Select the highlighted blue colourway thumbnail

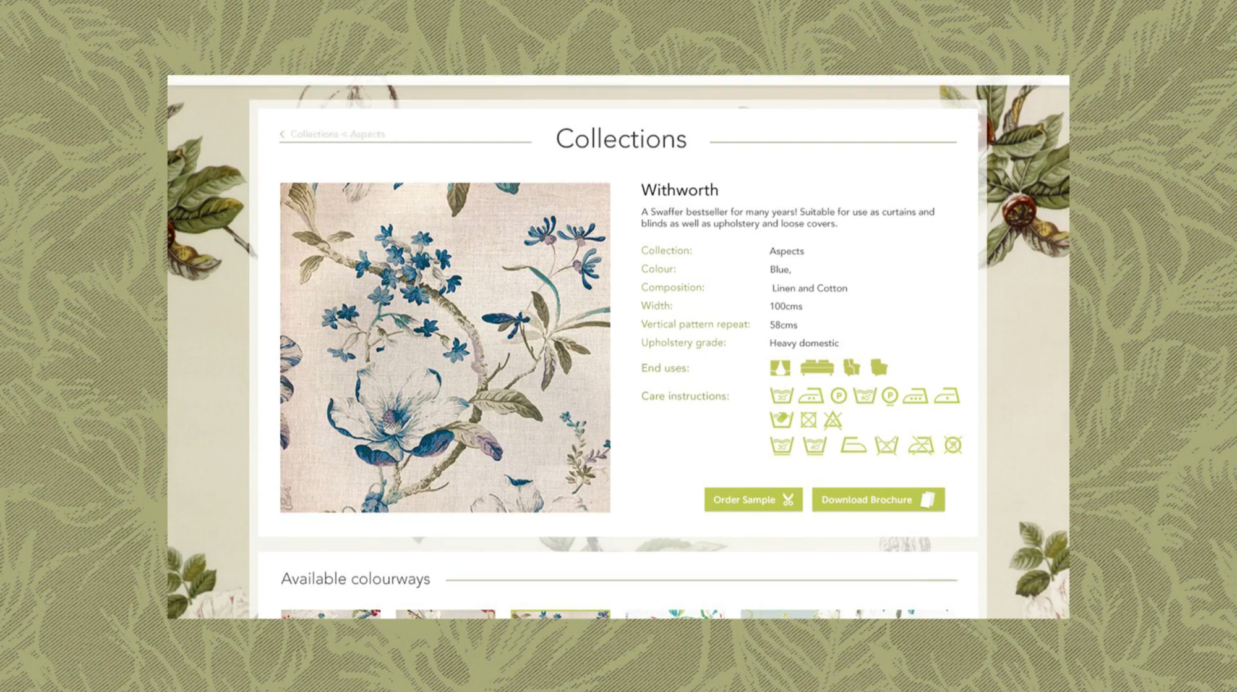click(x=560, y=614)
